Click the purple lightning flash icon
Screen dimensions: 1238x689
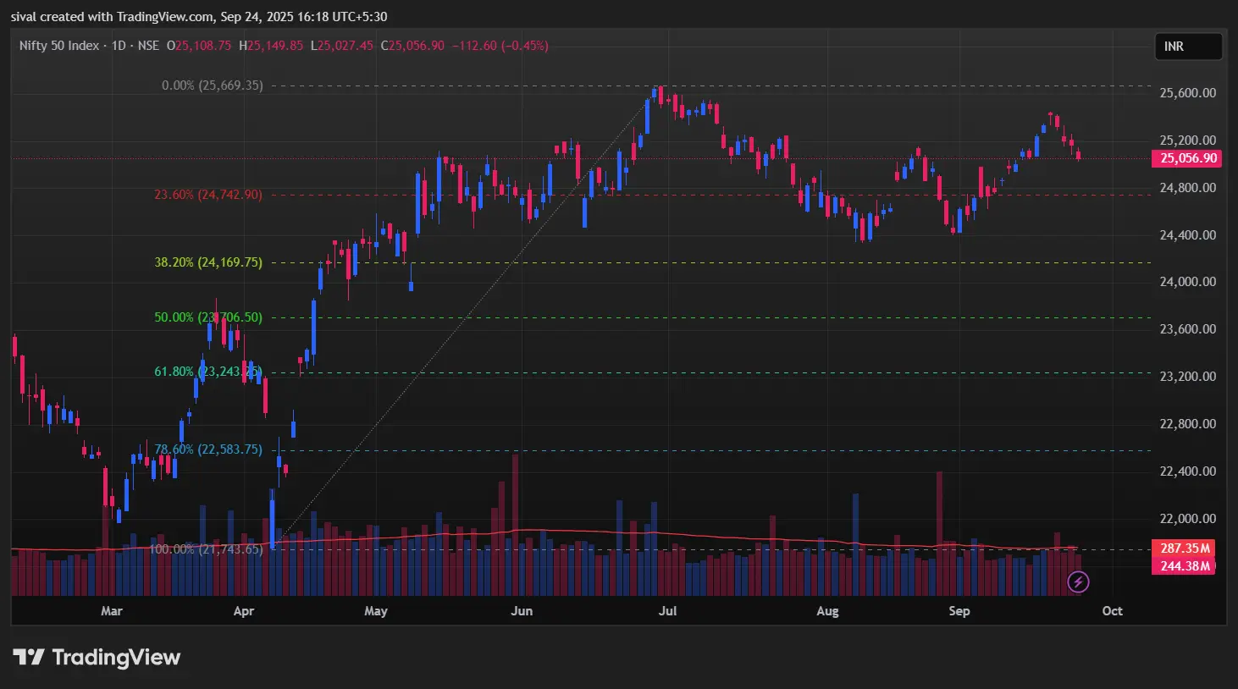1078,582
